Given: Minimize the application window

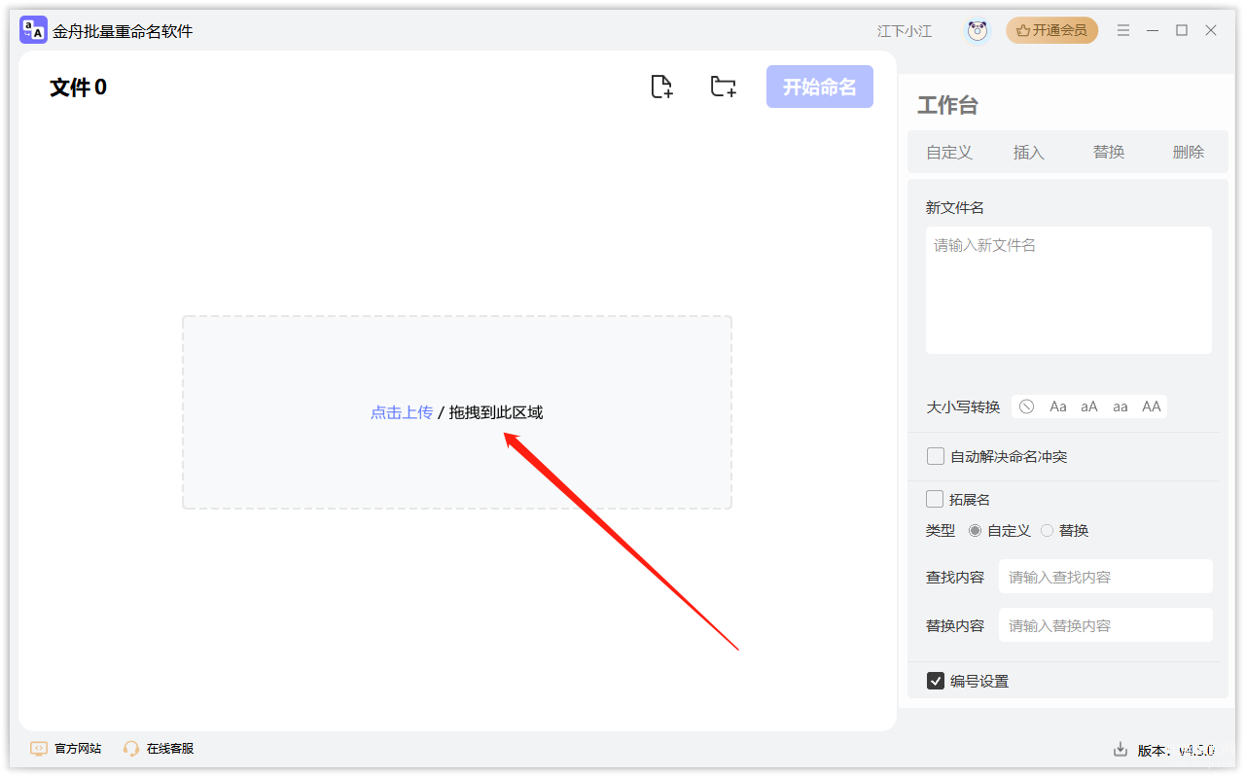Looking at the screenshot, I should tap(1153, 31).
